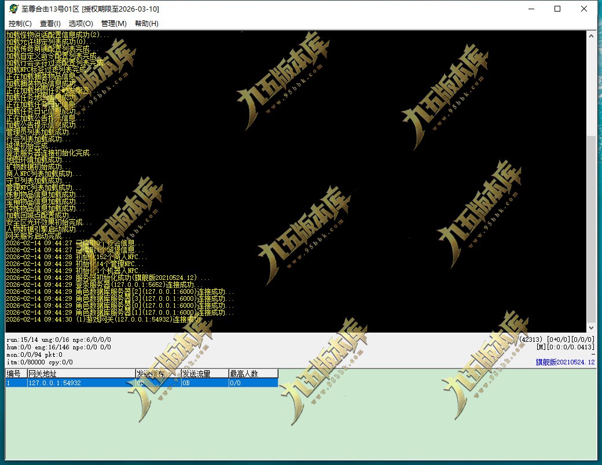This screenshot has width=602, height=465.
Task: Click the 发送缓存 column header
Action: (158, 373)
